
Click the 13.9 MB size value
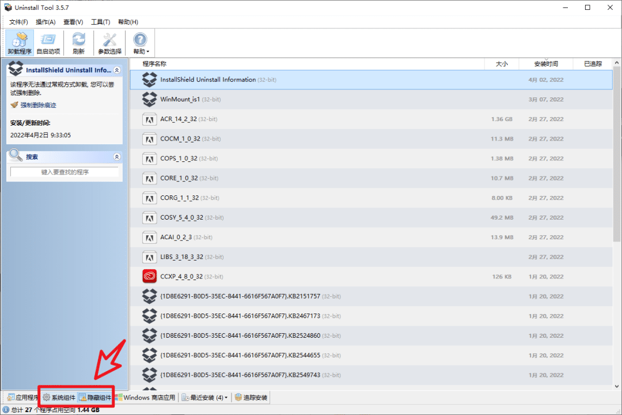point(502,237)
